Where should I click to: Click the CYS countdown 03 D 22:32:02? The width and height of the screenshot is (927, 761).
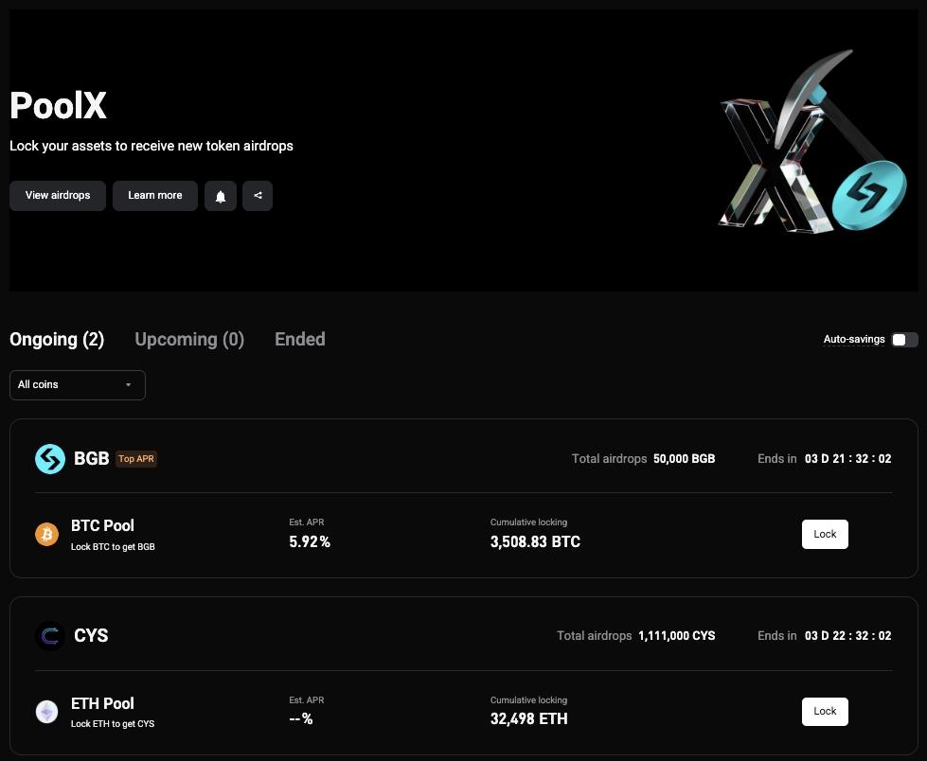click(x=847, y=636)
